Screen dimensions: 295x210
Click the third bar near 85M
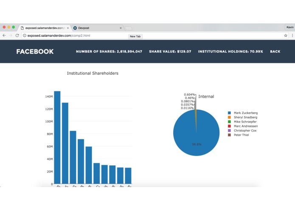pos(73,157)
